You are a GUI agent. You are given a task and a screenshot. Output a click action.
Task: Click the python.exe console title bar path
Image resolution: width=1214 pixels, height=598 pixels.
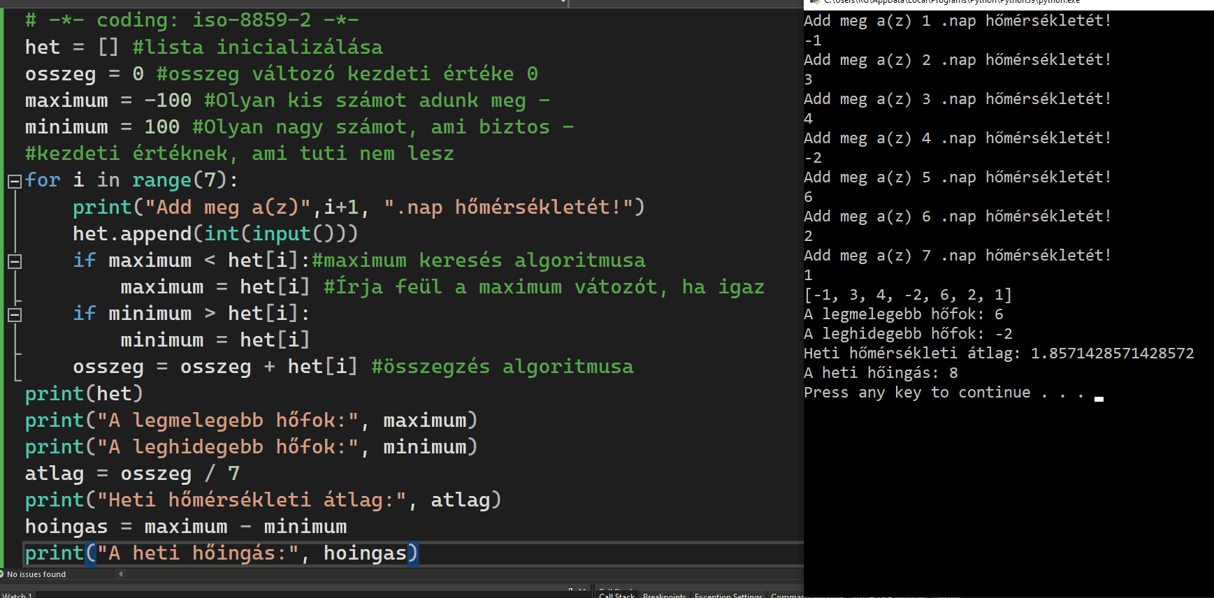coord(952,2)
